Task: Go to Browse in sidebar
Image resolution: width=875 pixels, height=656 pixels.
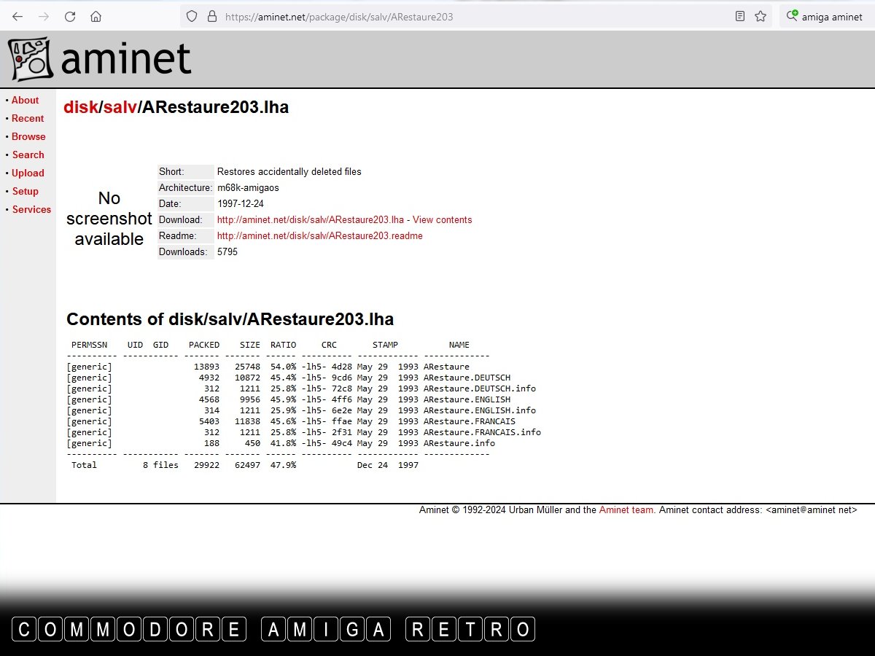Action: (28, 137)
